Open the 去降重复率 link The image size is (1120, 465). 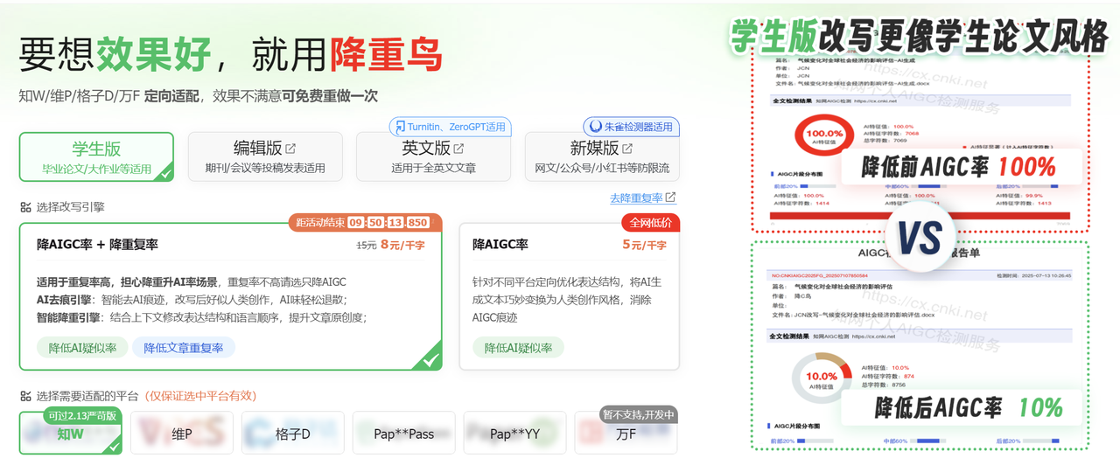click(x=636, y=198)
